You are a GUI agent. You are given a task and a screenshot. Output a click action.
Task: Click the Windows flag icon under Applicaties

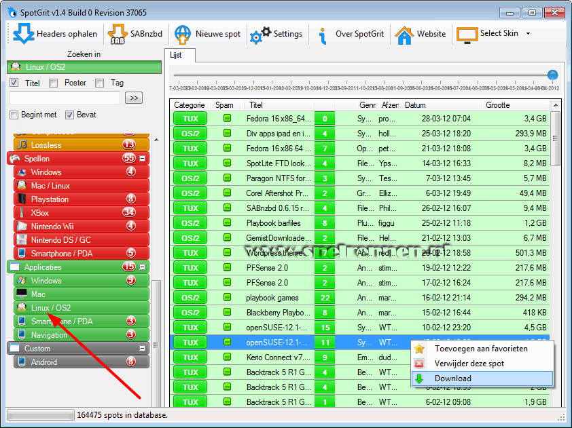[22, 281]
